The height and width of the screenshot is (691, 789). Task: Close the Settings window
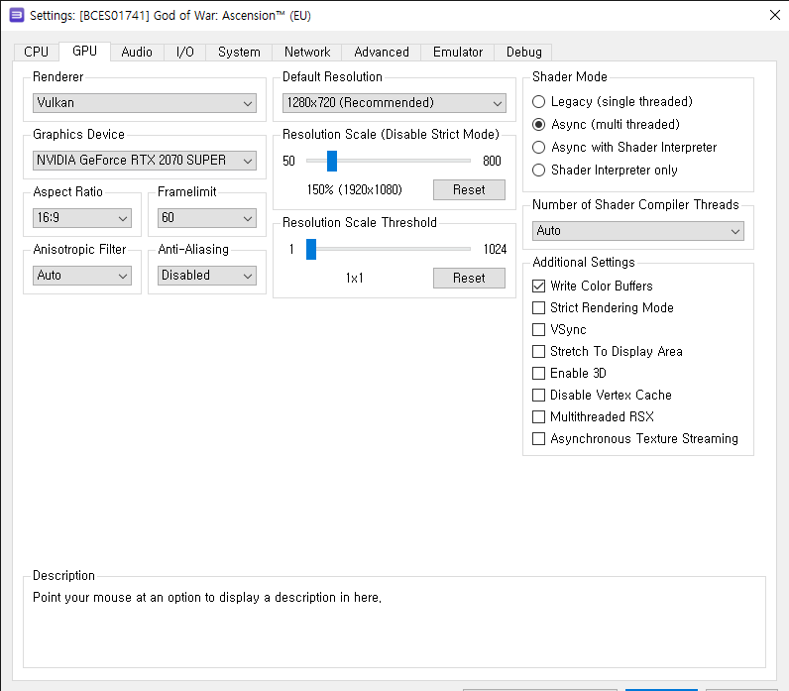point(775,15)
